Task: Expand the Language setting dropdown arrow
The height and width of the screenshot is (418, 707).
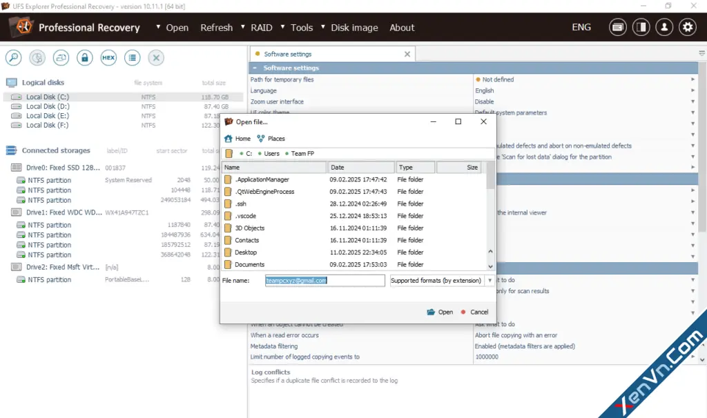Action: (693, 90)
